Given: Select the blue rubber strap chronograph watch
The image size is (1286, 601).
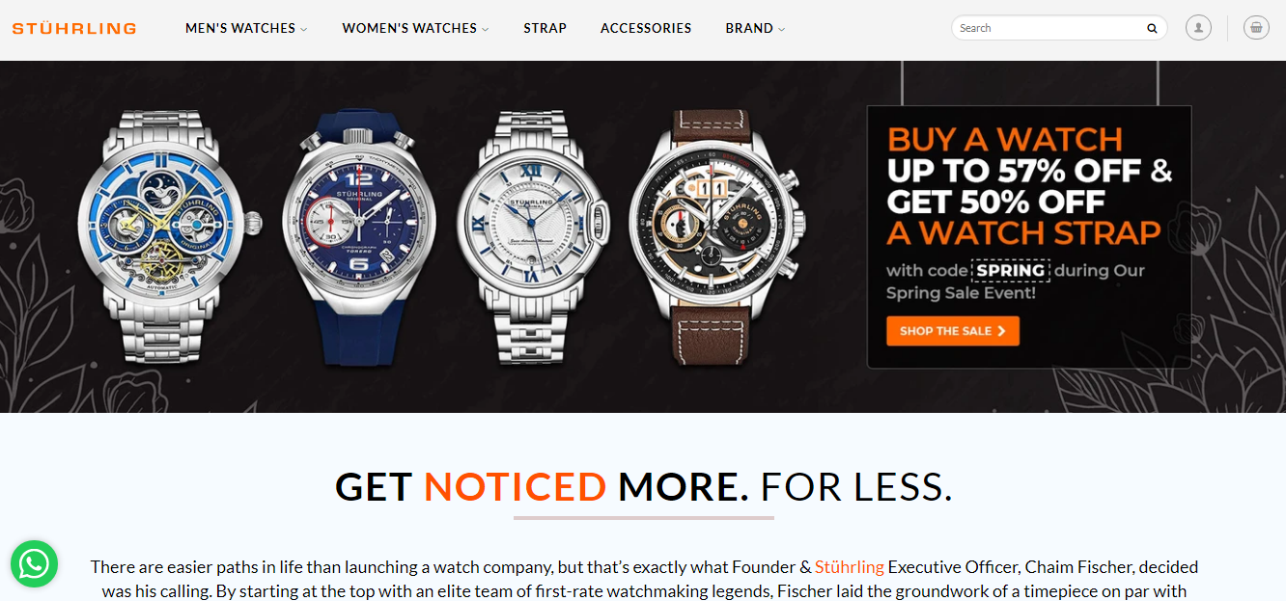Looking at the screenshot, I should [359, 237].
